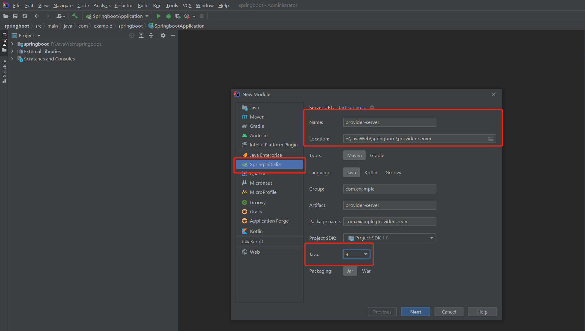Screen dimensions: 585x331
Task: Click the Package name input field
Action: 389,222
